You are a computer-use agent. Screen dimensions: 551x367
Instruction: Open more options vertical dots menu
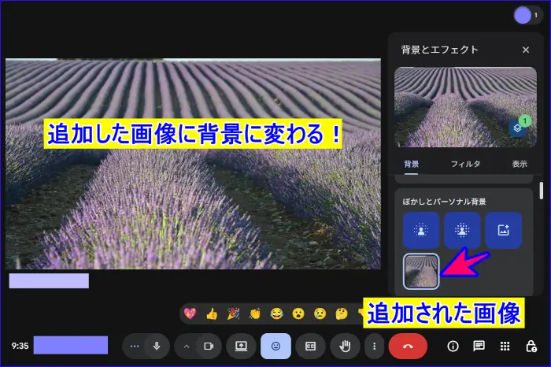(x=374, y=347)
